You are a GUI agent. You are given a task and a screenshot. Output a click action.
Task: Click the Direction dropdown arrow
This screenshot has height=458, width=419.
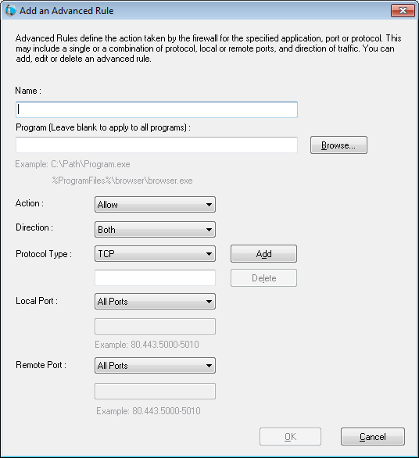tap(209, 230)
